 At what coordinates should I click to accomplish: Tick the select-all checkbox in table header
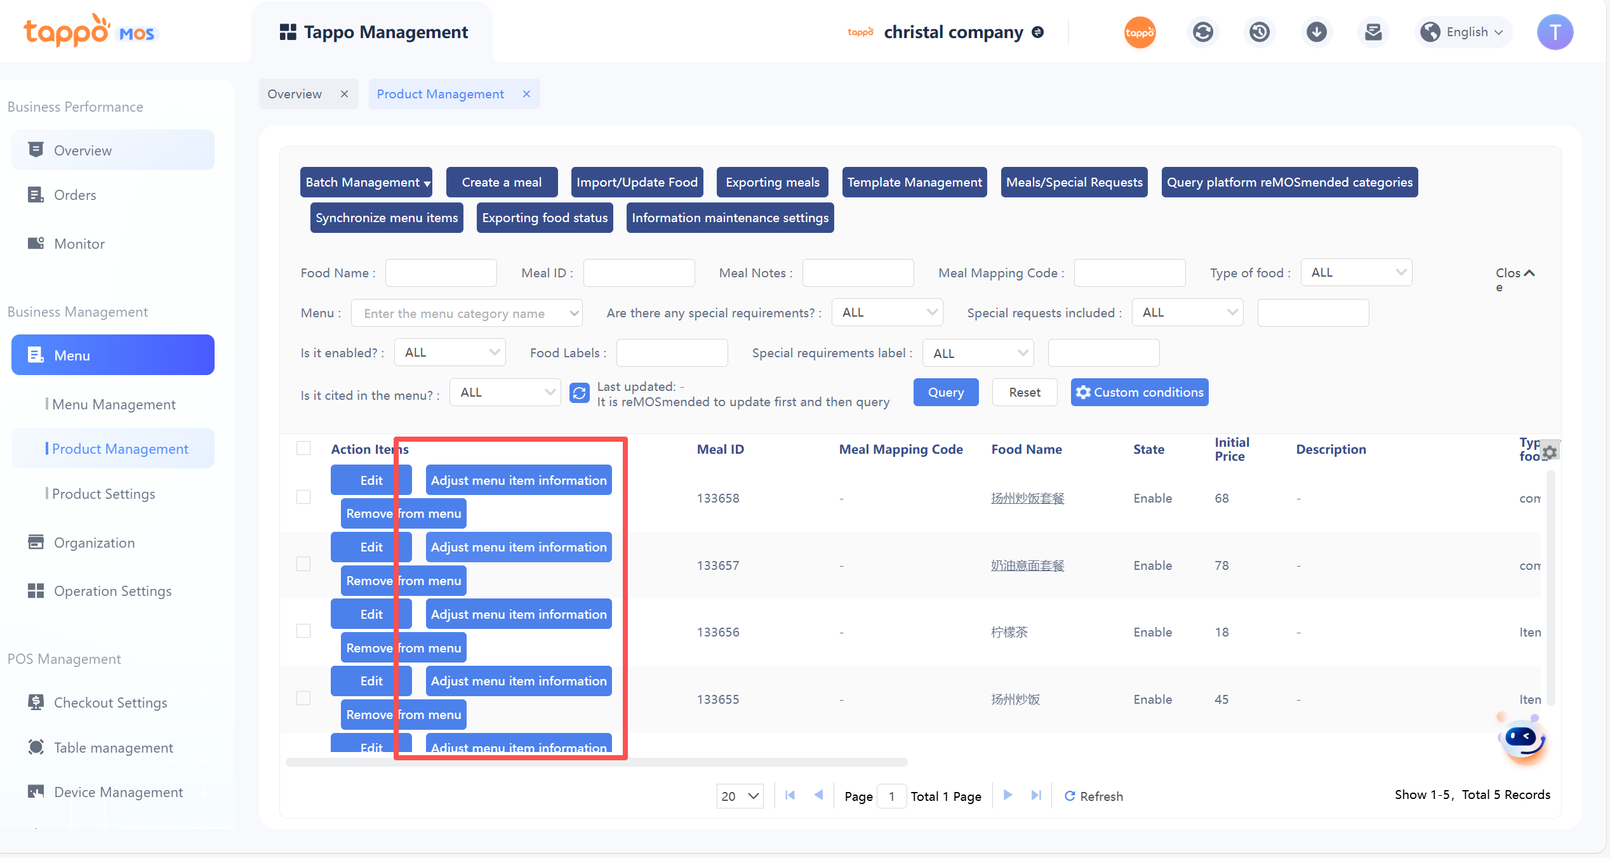[x=303, y=449]
